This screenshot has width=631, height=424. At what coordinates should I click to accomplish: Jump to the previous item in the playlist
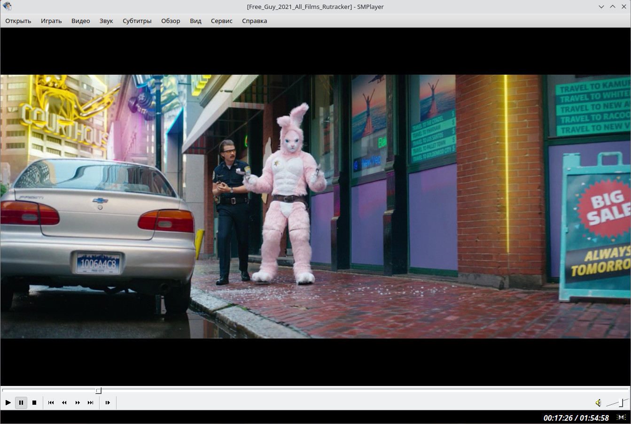coord(51,402)
